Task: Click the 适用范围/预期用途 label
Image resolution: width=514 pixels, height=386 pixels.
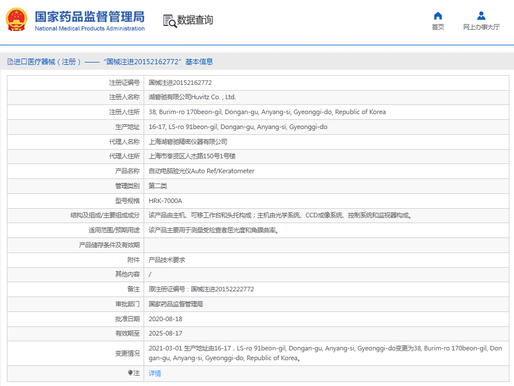Action: (114, 230)
